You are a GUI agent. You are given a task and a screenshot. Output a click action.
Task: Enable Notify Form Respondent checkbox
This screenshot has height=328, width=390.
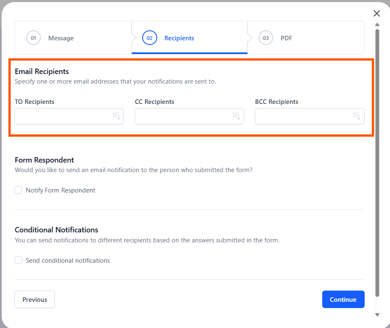point(18,190)
